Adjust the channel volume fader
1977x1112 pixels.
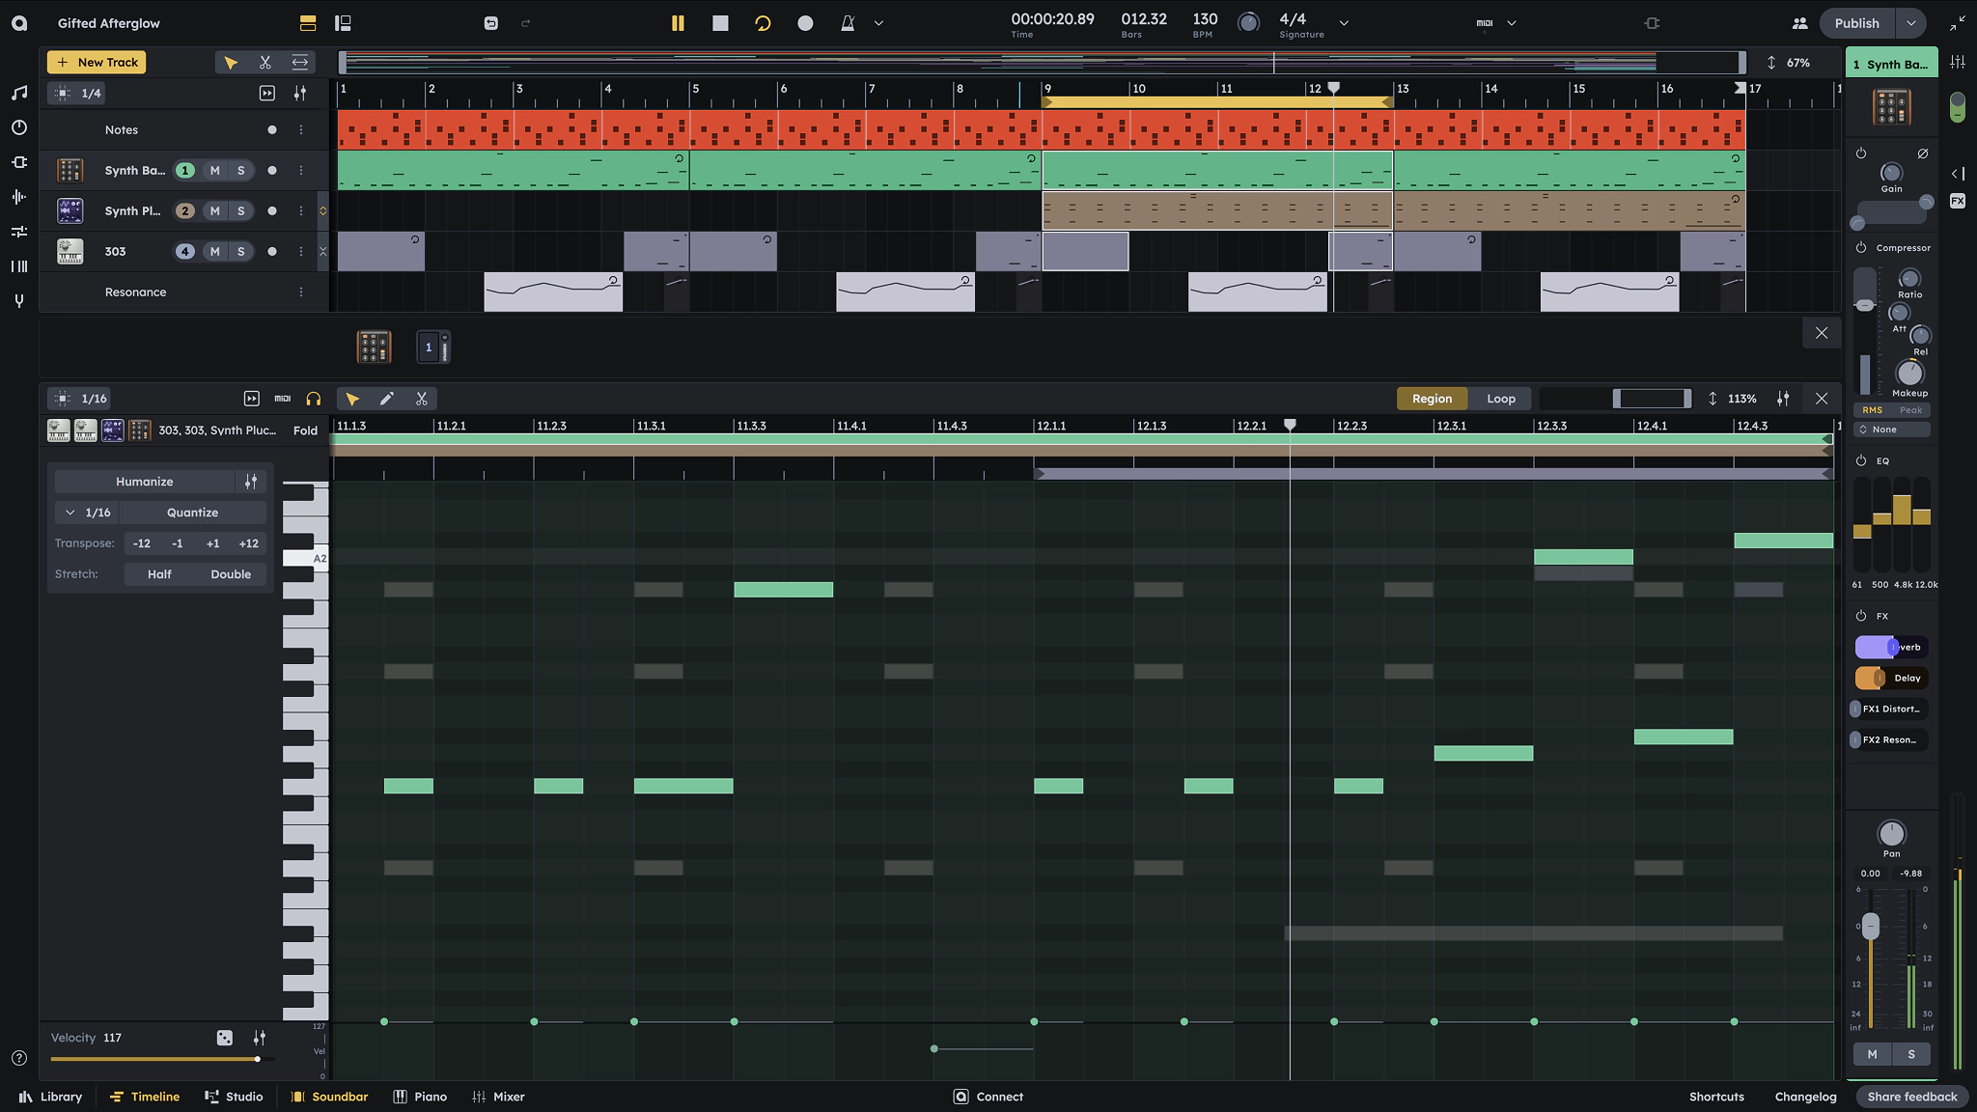click(x=1870, y=926)
